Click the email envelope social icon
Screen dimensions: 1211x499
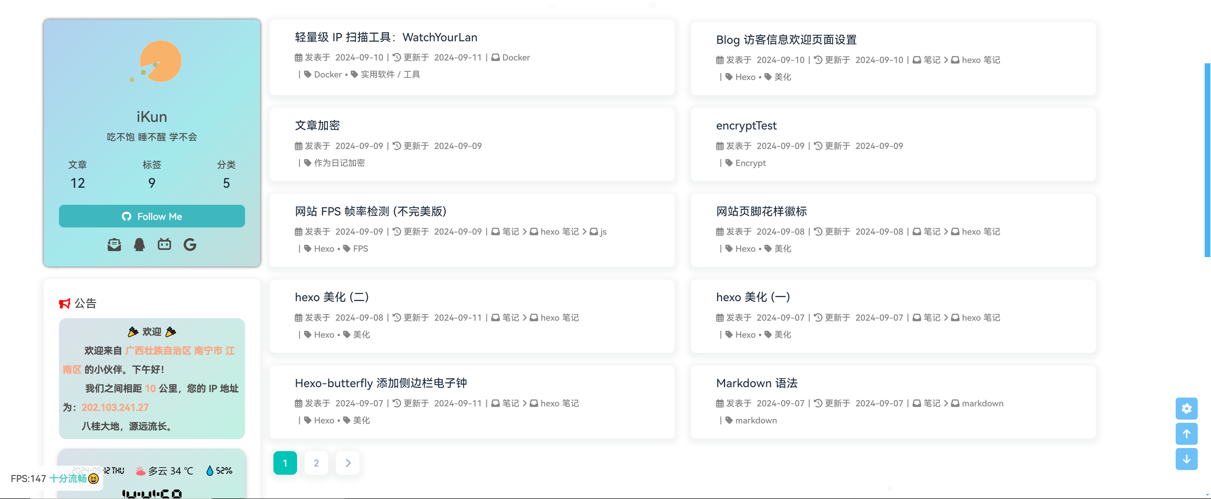(114, 244)
